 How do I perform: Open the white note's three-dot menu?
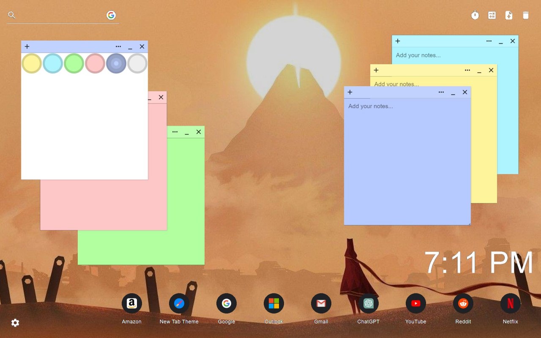(118, 46)
